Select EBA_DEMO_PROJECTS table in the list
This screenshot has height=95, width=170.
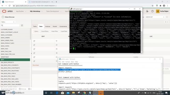15,63
